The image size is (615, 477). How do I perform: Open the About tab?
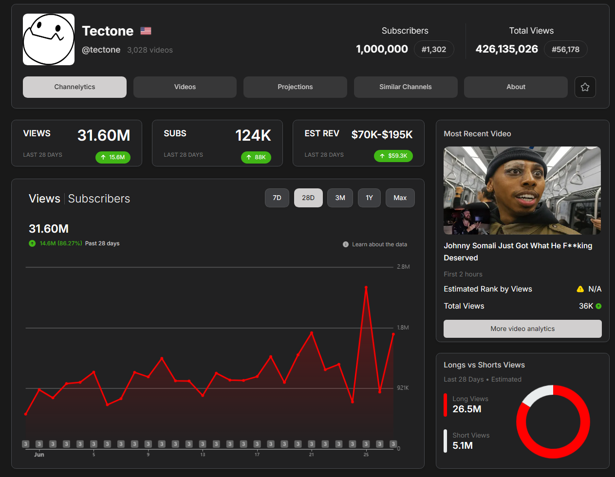click(516, 87)
